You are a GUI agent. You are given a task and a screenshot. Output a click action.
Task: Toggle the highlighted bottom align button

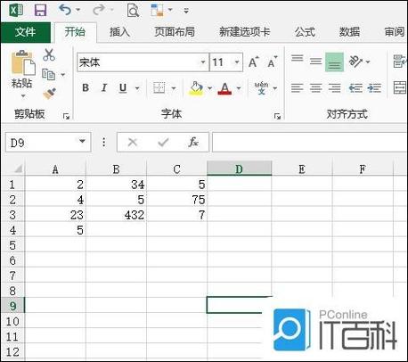click(334, 62)
